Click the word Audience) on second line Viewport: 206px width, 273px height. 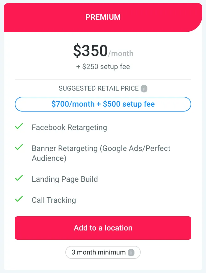[x=49, y=158]
